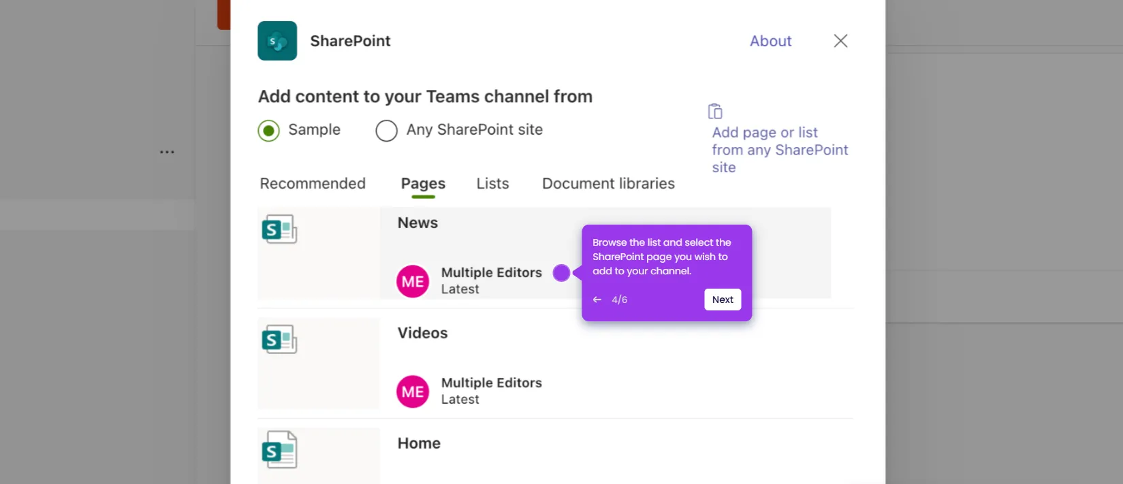Click the purple tooltip hotspot dot

click(561, 273)
